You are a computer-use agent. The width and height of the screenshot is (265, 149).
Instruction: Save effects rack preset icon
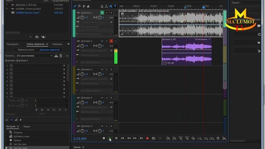[56, 56]
